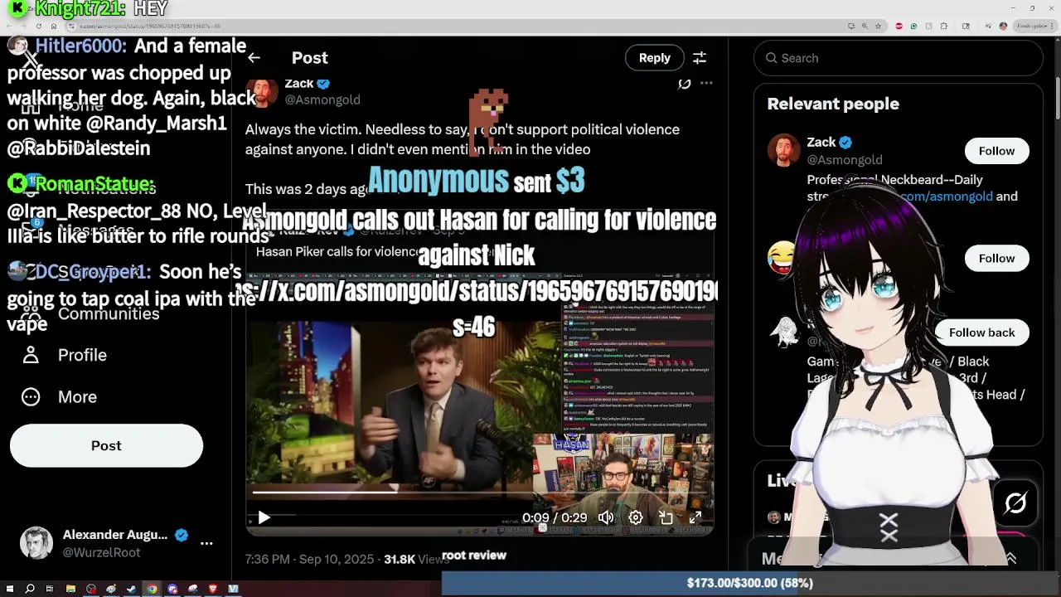Click the search box on X
Screen dimensions: 1061x597
pos(898,58)
